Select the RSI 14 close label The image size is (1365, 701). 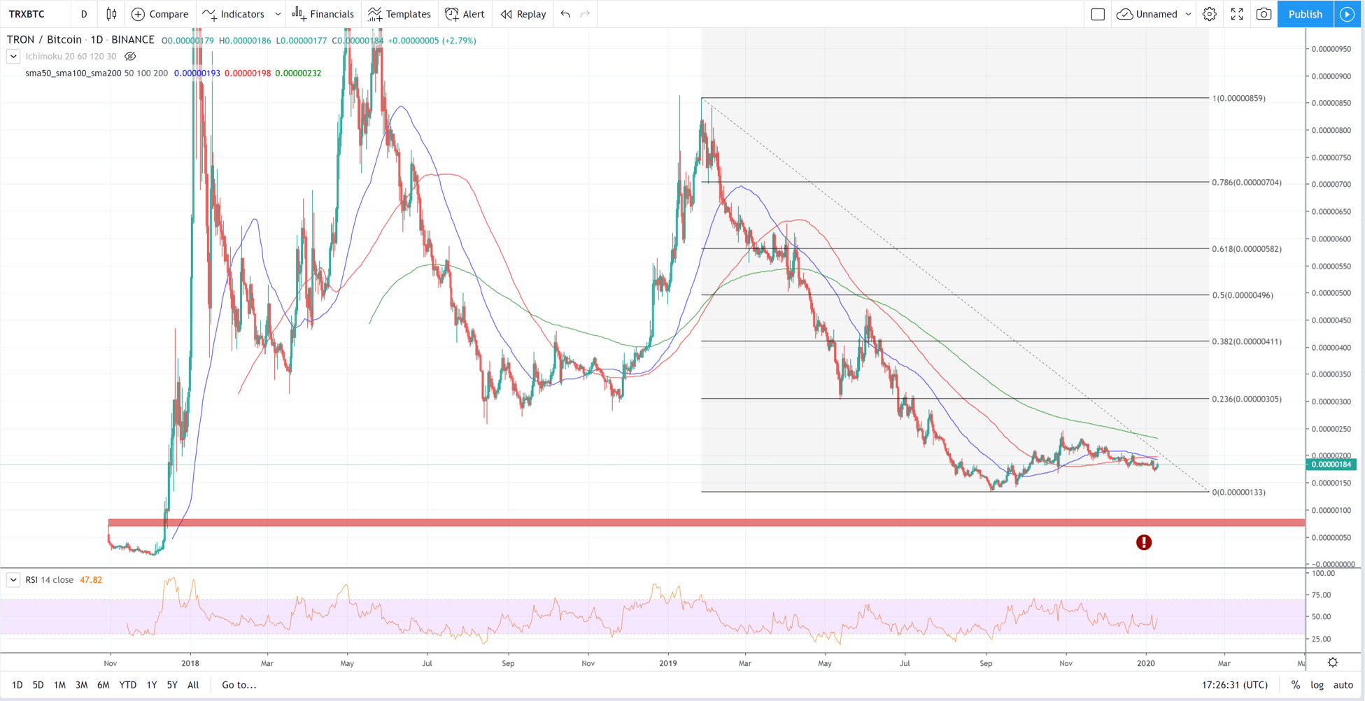pos(49,580)
